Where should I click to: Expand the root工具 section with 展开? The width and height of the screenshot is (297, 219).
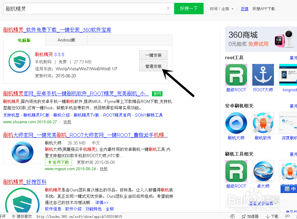(x=293, y=58)
